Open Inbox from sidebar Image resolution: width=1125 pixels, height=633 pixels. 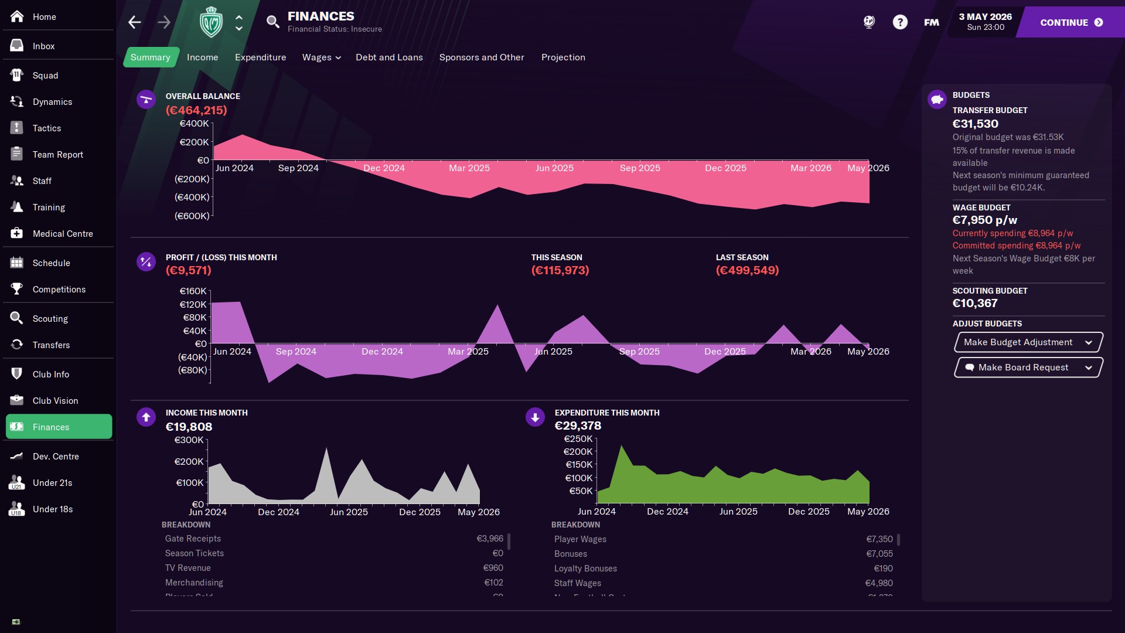[x=43, y=46]
